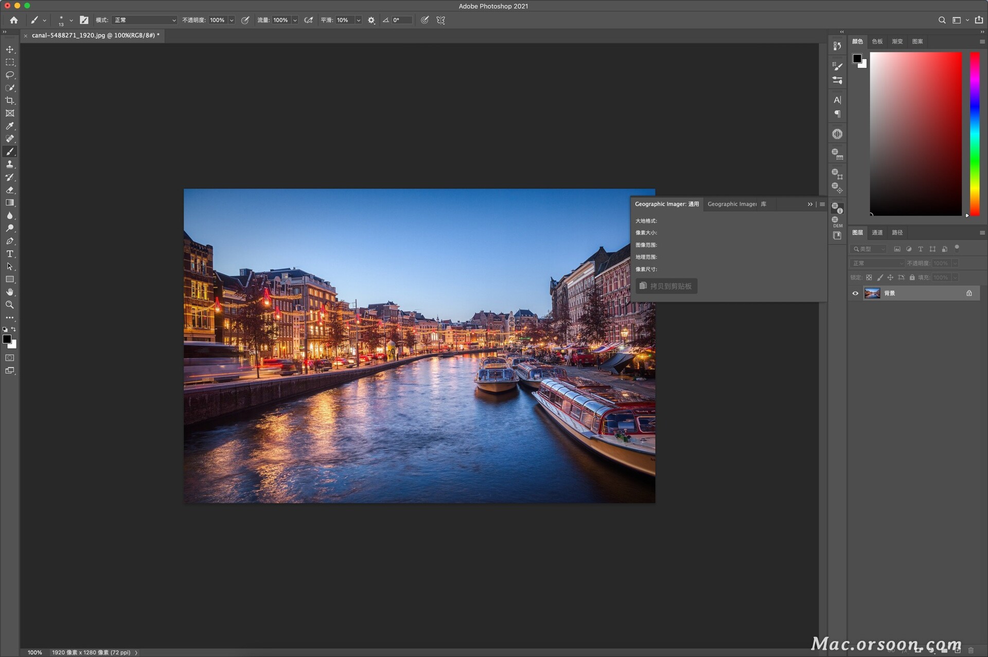Open the brush blend 模式 dropdown
Viewport: 988px width, 657px height.
(x=145, y=20)
